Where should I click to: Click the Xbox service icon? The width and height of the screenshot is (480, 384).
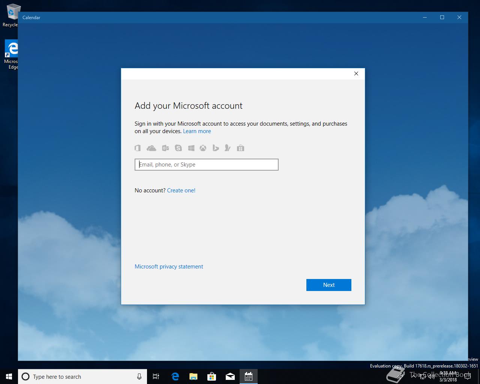(203, 148)
